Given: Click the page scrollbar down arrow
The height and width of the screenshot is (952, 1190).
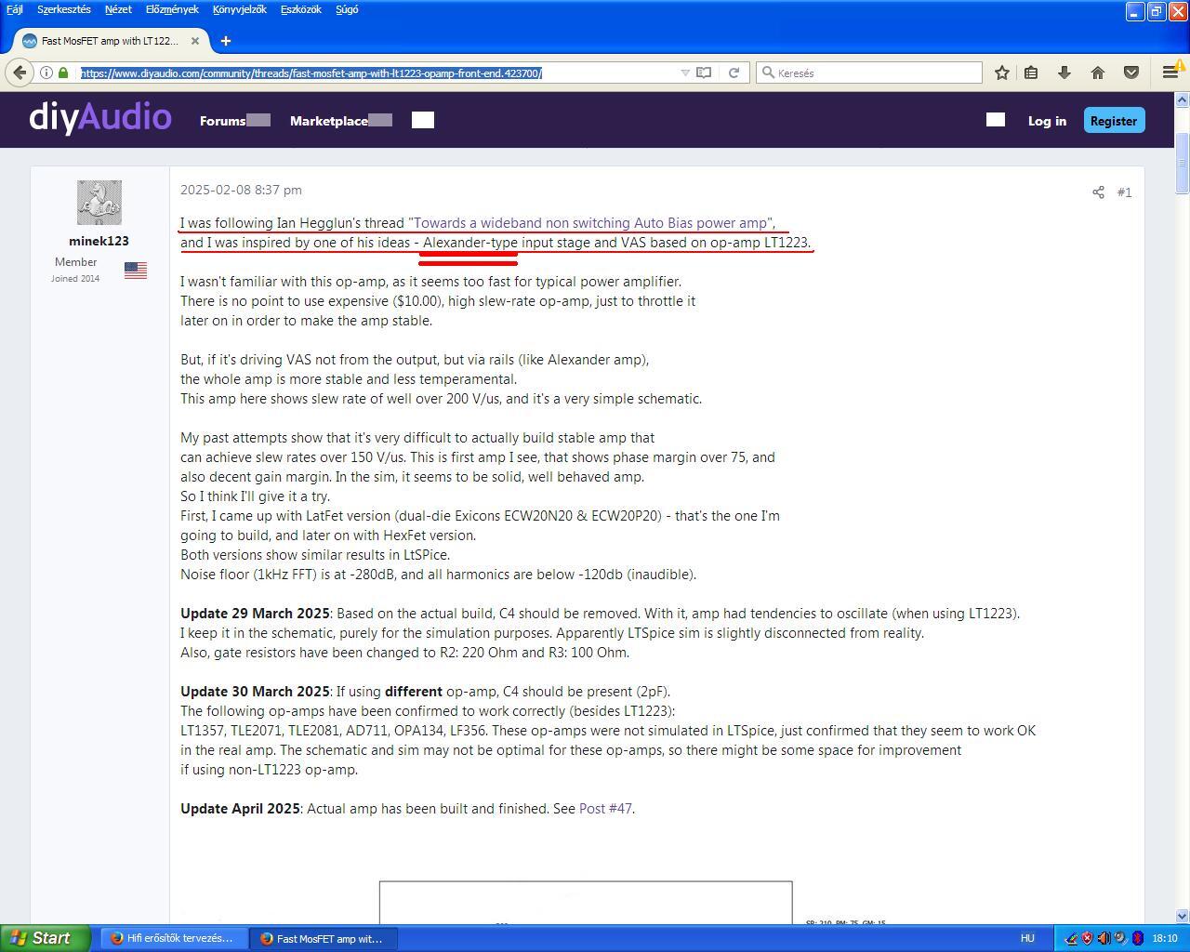Looking at the screenshot, I should point(1183,916).
